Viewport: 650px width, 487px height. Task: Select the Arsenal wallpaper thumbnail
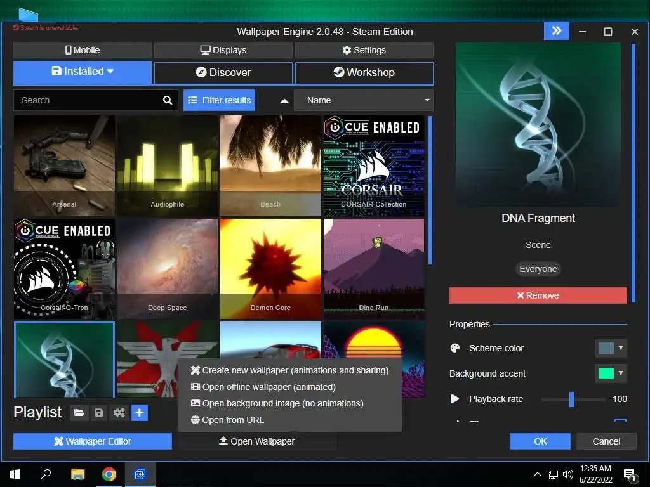pyautogui.click(x=64, y=166)
